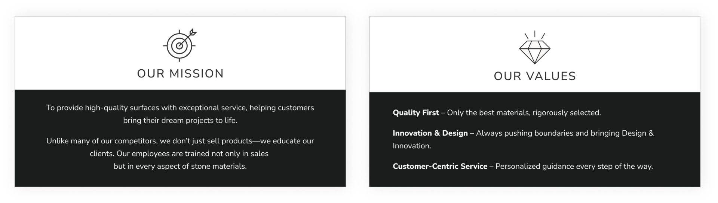
Task: Click the sparkle rays above the diamond
Action: 535,35
